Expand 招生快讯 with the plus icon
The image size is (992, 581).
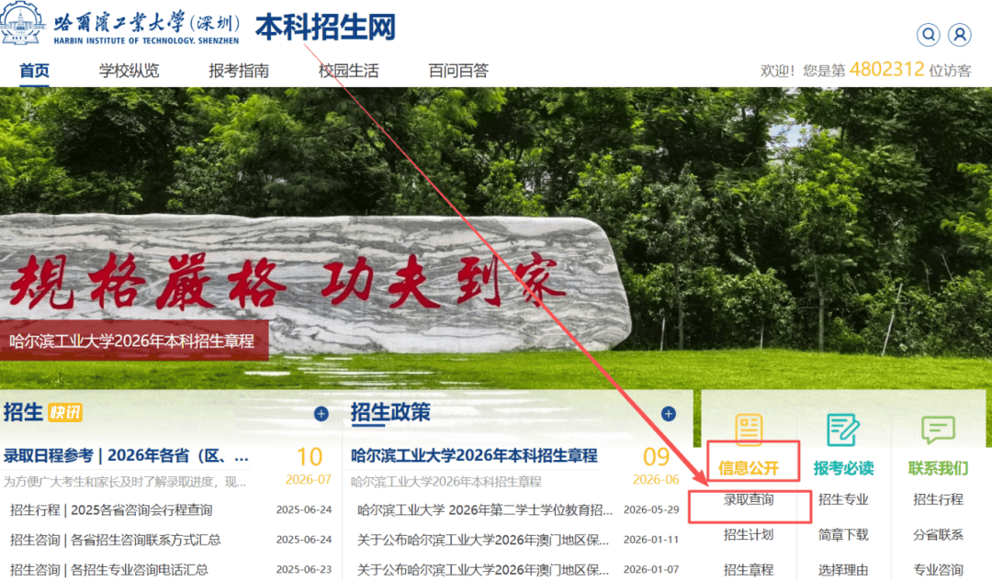click(321, 414)
